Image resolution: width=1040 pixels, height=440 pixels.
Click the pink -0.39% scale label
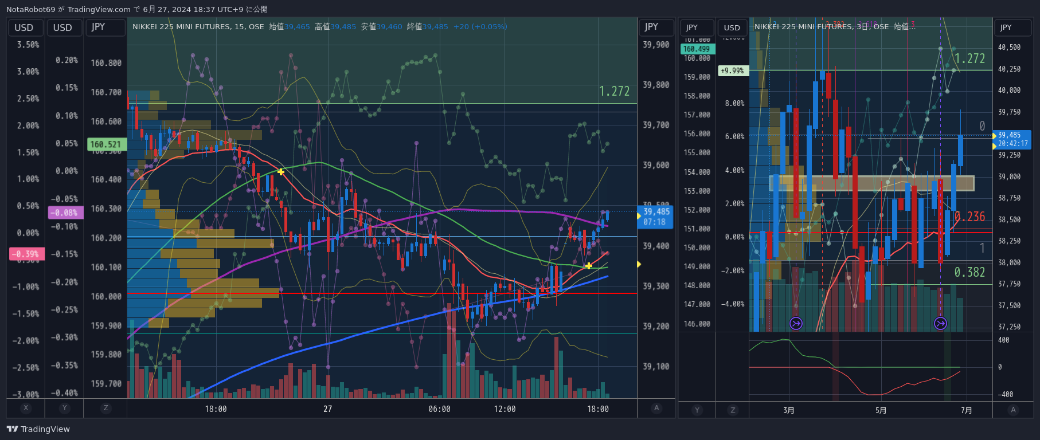tap(26, 254)
